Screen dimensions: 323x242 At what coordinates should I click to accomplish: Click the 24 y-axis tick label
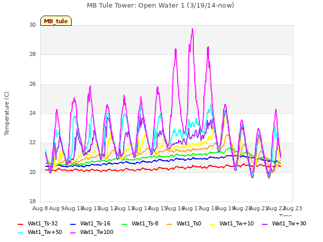click(x=32, y=113)
